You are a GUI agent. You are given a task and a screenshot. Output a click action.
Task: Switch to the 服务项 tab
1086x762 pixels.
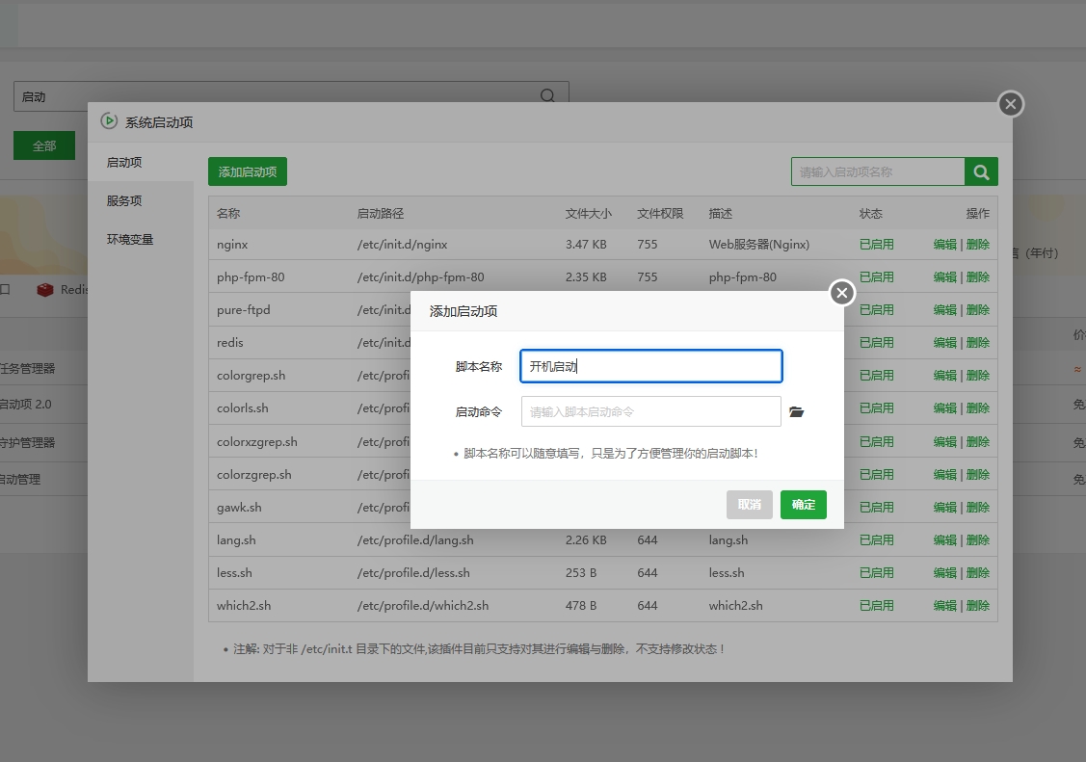tap(124, 200)
